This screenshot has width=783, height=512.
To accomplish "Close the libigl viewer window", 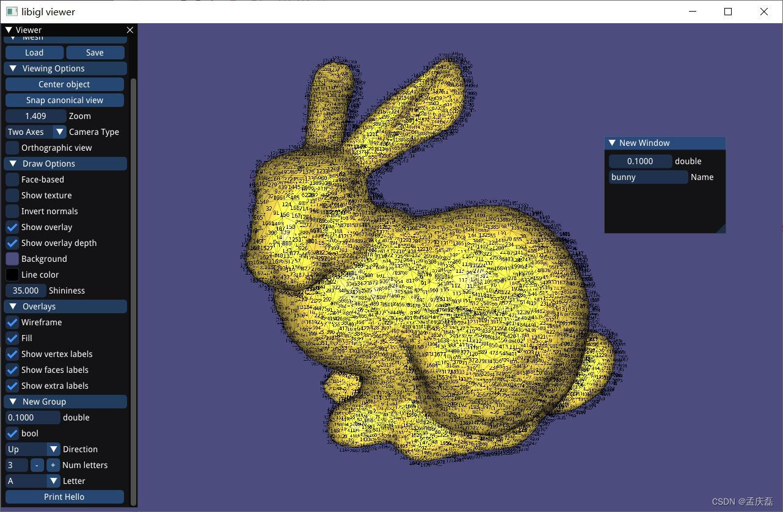I will [x=764, y=12].
